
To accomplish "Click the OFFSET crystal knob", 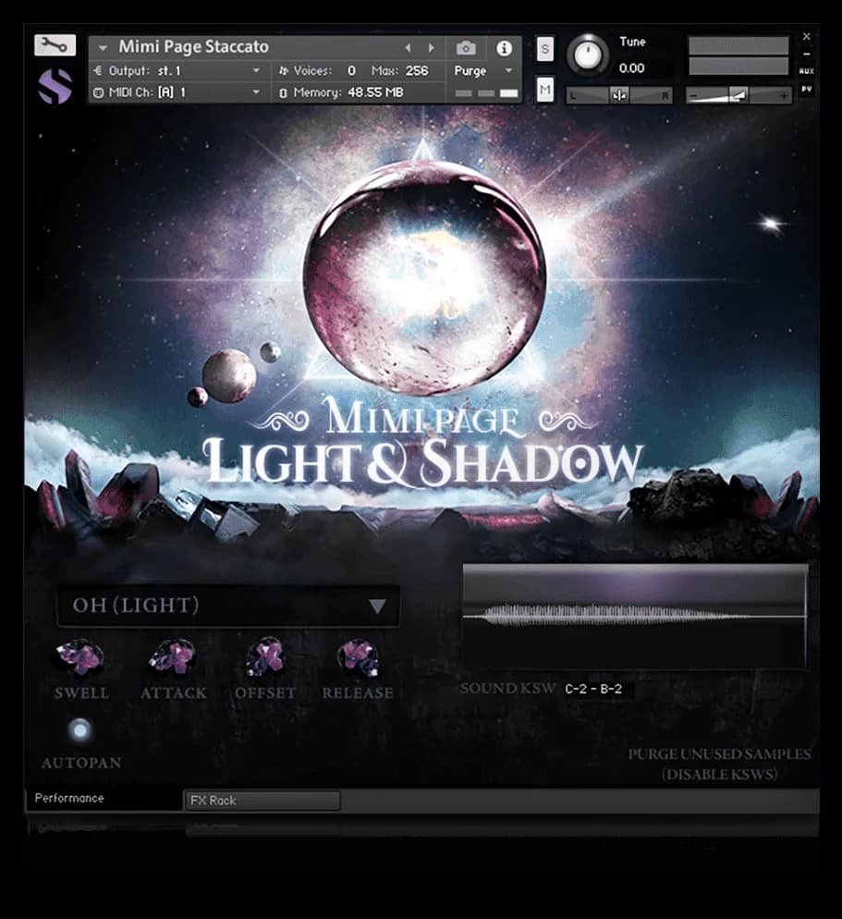I will point(265,657).
